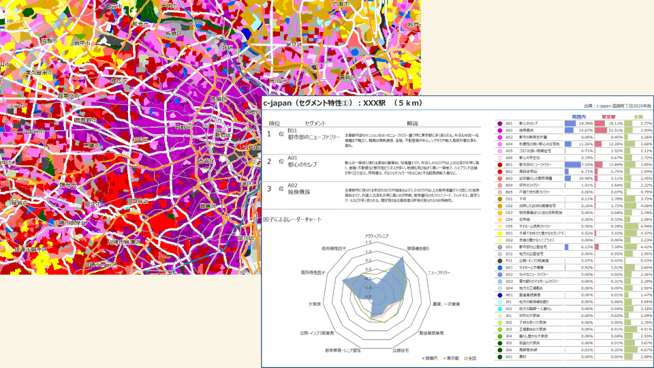Click the H01 dark blue legend dot
This screenshot has width=654, height=368.
499,294
